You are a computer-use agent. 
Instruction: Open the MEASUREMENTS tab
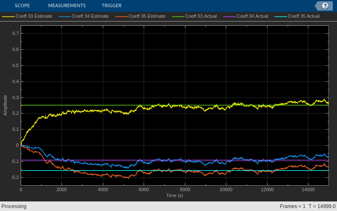click(x=67, y=5)
